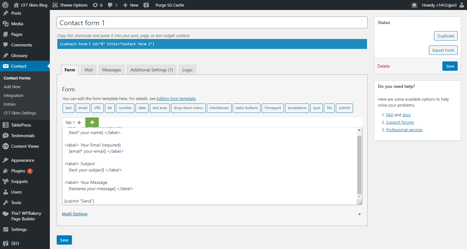Screen dimensions: 467x249
Task: Click the notification icon beside Howdy
Action: [x=414, y=5]
